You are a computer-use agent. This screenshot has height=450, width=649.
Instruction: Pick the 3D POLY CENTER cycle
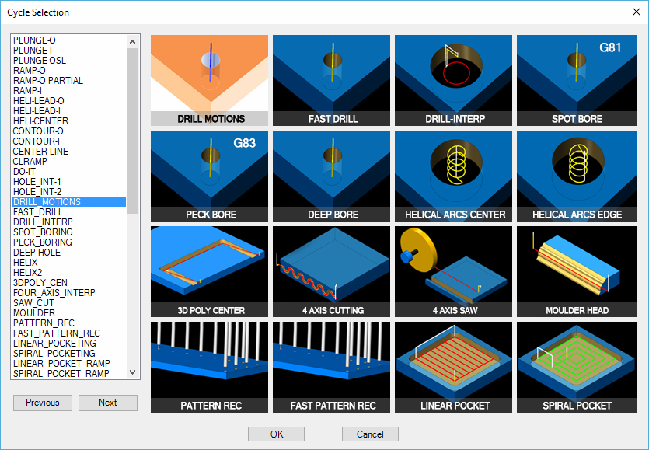[209, 270]
